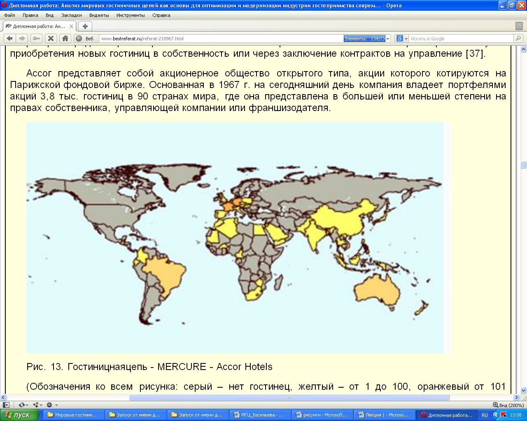Close the Дипломная работа tab
The width and height of the screenshot is (527, 421).
(71, 26)
